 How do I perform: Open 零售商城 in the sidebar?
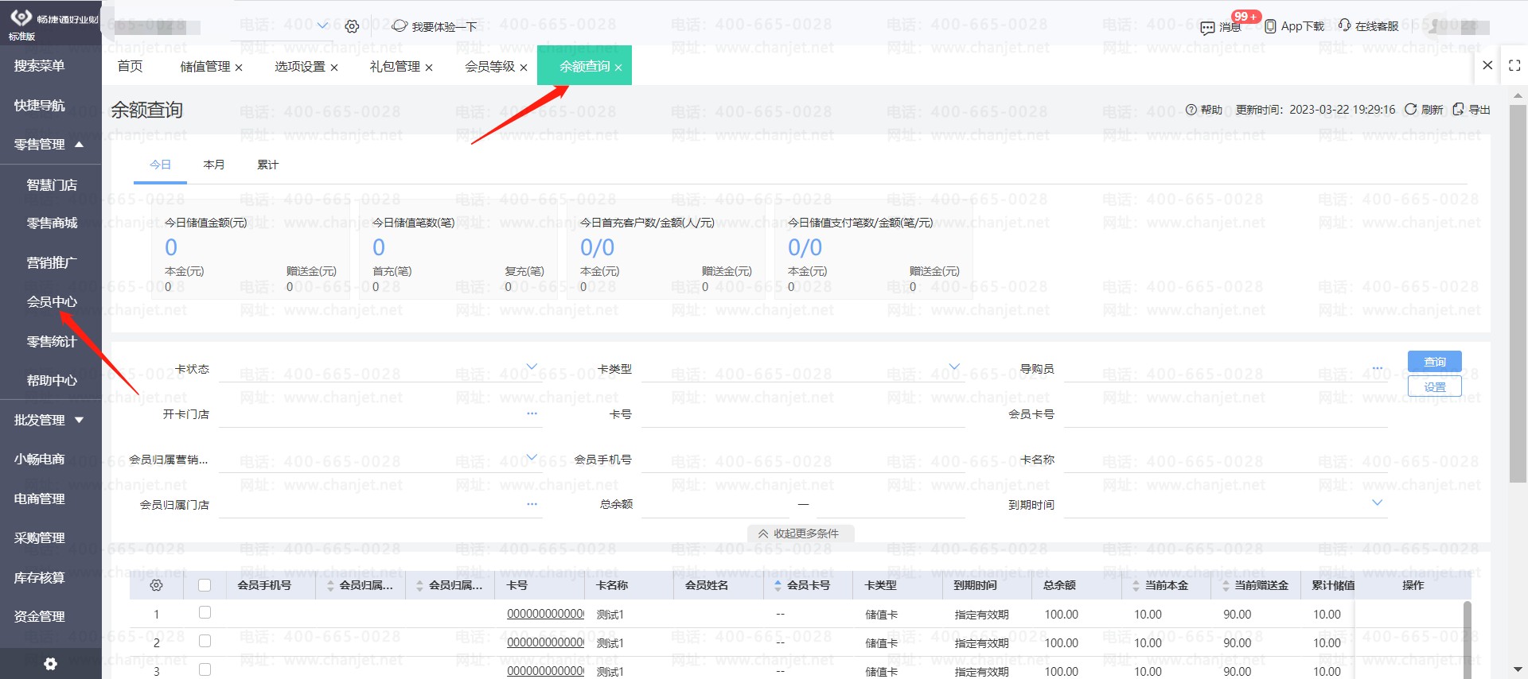(x=52, y=223)
